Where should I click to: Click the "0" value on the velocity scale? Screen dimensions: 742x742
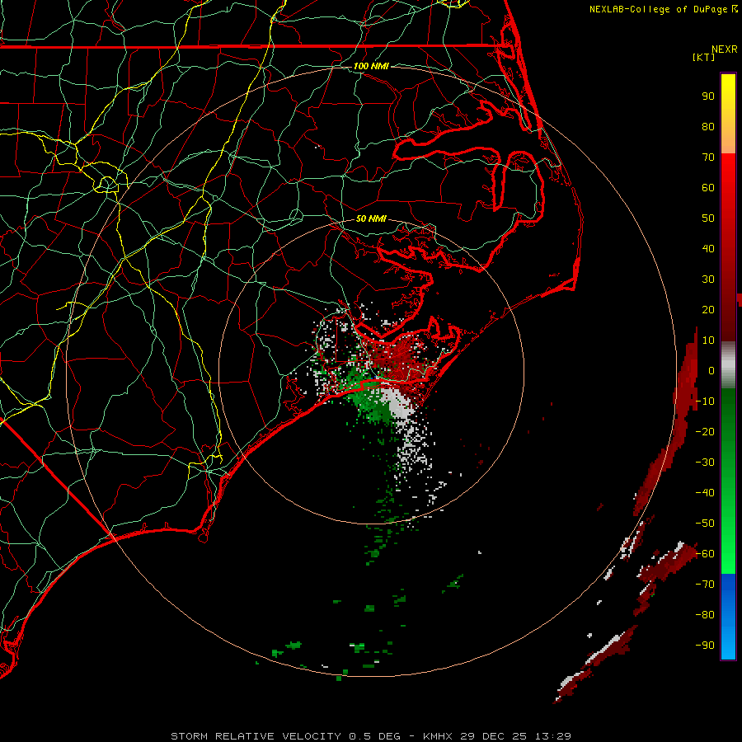tap(711, 370)
